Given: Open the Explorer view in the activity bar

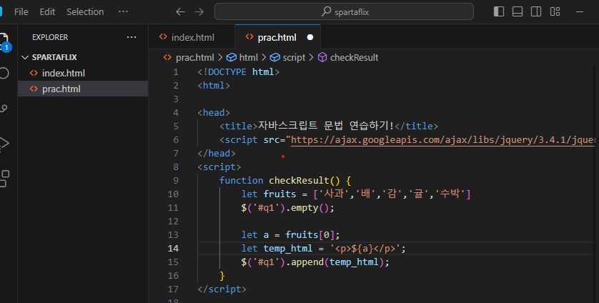Looking at the screenshot, I should tap(4, 41).
